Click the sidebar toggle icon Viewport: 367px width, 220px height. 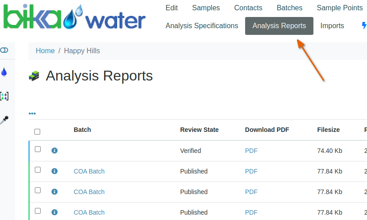tap(4, 50)
